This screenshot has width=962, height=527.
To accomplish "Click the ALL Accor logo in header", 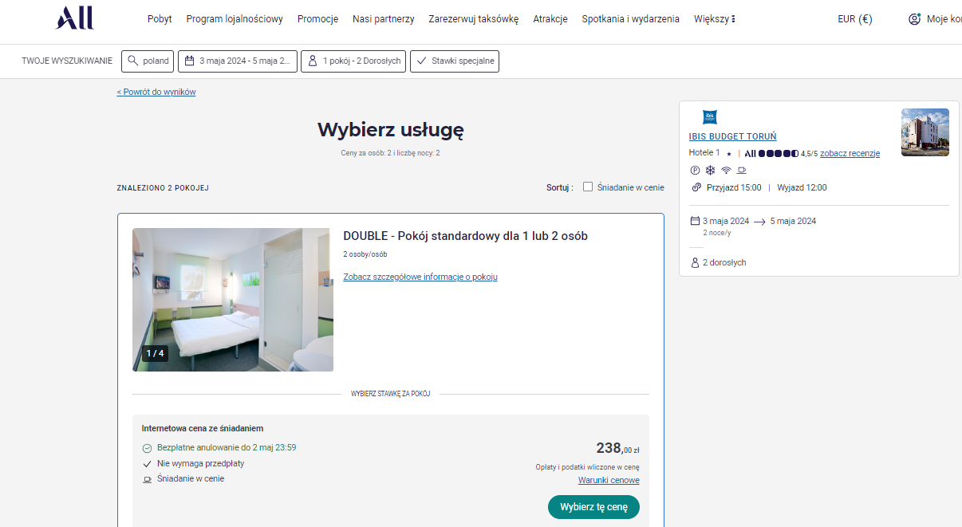I will click(x=74, y=18).
